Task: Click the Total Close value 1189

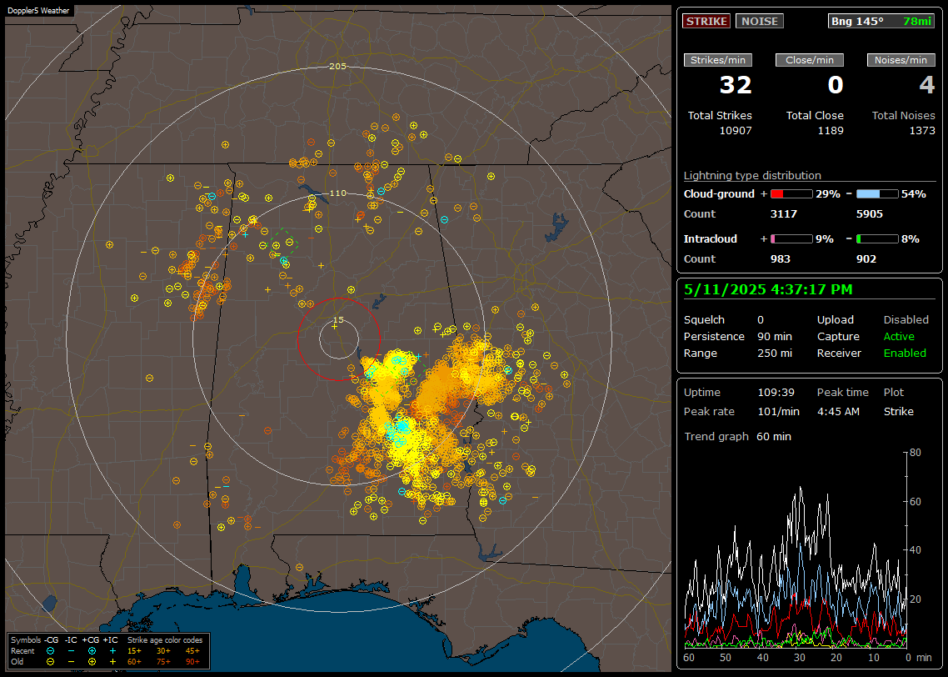Action: pos(830,131)
